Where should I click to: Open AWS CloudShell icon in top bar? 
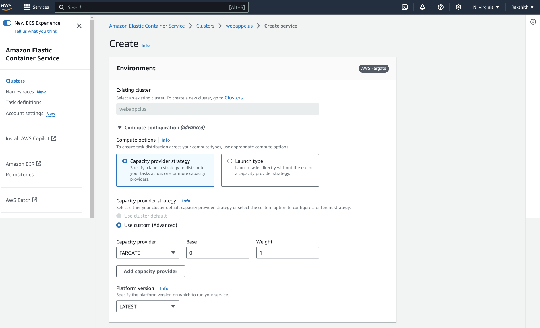tap(405, 7)
